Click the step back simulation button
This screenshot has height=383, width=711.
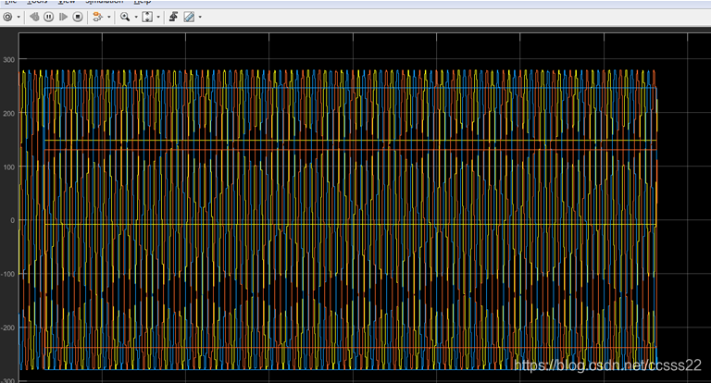click(x=34, y=18)
